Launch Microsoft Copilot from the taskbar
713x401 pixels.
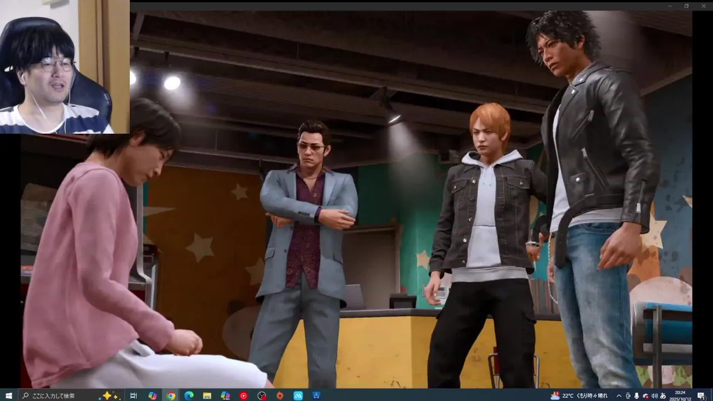click(152, 395)
